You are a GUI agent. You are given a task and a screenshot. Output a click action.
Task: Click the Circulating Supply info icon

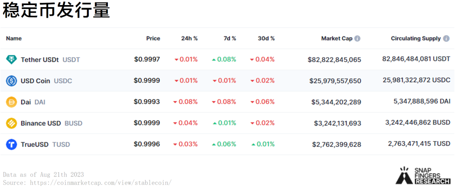446,39
